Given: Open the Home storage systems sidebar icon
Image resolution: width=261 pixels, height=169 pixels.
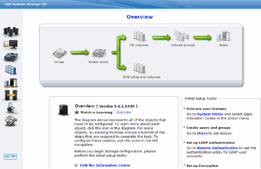Looking at the screenshot, I should (11, 31).
